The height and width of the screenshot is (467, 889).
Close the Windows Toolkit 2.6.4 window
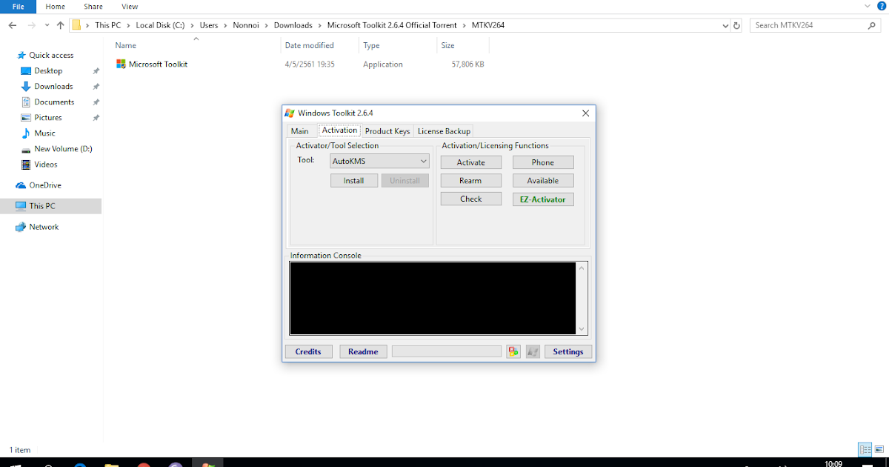coord(585,113)
